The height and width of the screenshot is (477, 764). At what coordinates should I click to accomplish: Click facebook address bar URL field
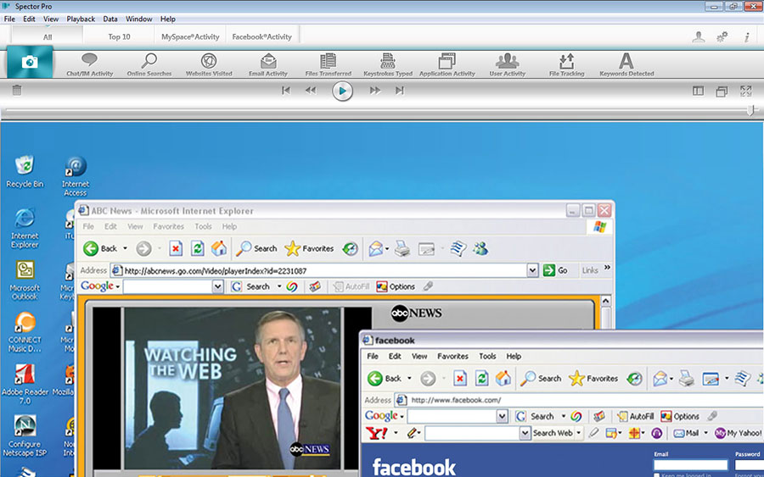point(579,400)
